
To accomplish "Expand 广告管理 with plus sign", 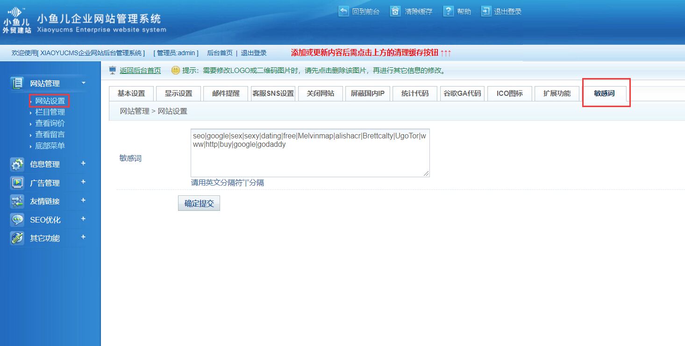I will pos(83,182).
